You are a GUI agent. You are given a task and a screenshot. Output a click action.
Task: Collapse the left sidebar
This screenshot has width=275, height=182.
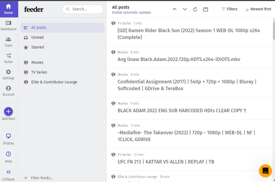point(8,175)
